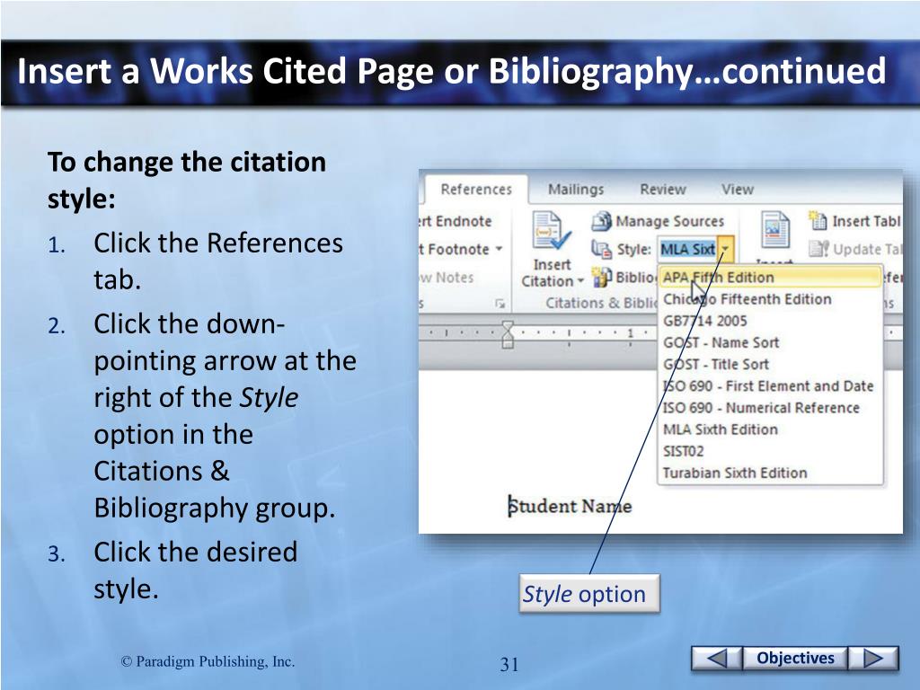The height and width of the screenshot is (690, 920).
Task: Expand the Insert Citation dropdown arrow
Action: pyautogui.click(x=580, y=281)
